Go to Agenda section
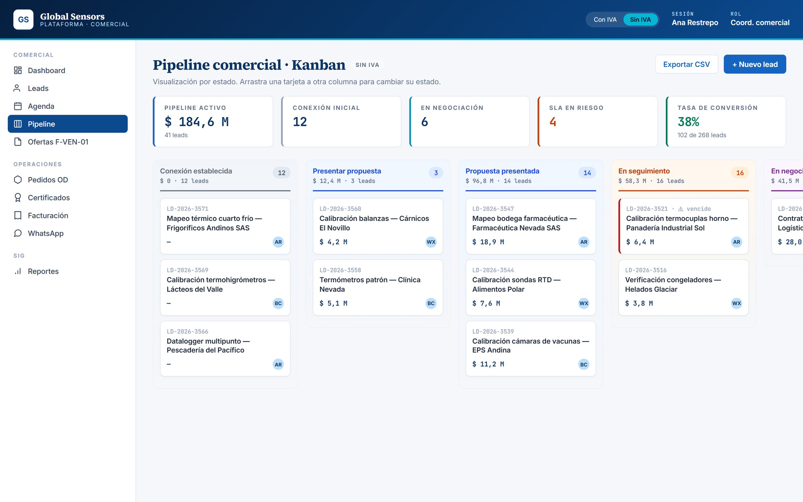 68,106
